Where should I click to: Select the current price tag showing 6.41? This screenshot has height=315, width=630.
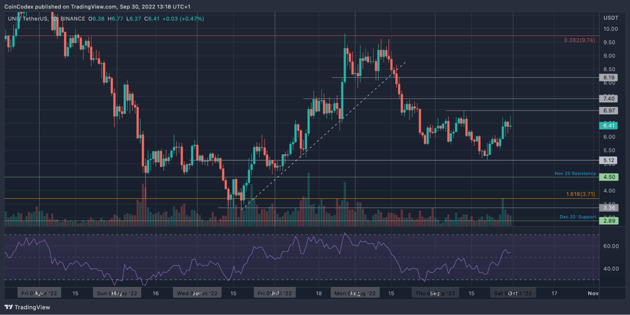[x=608, y=125]
